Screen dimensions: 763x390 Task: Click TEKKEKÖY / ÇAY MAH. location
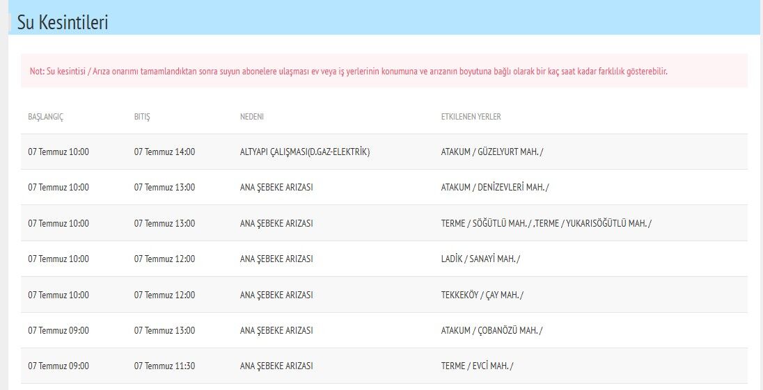coord(482,295)
